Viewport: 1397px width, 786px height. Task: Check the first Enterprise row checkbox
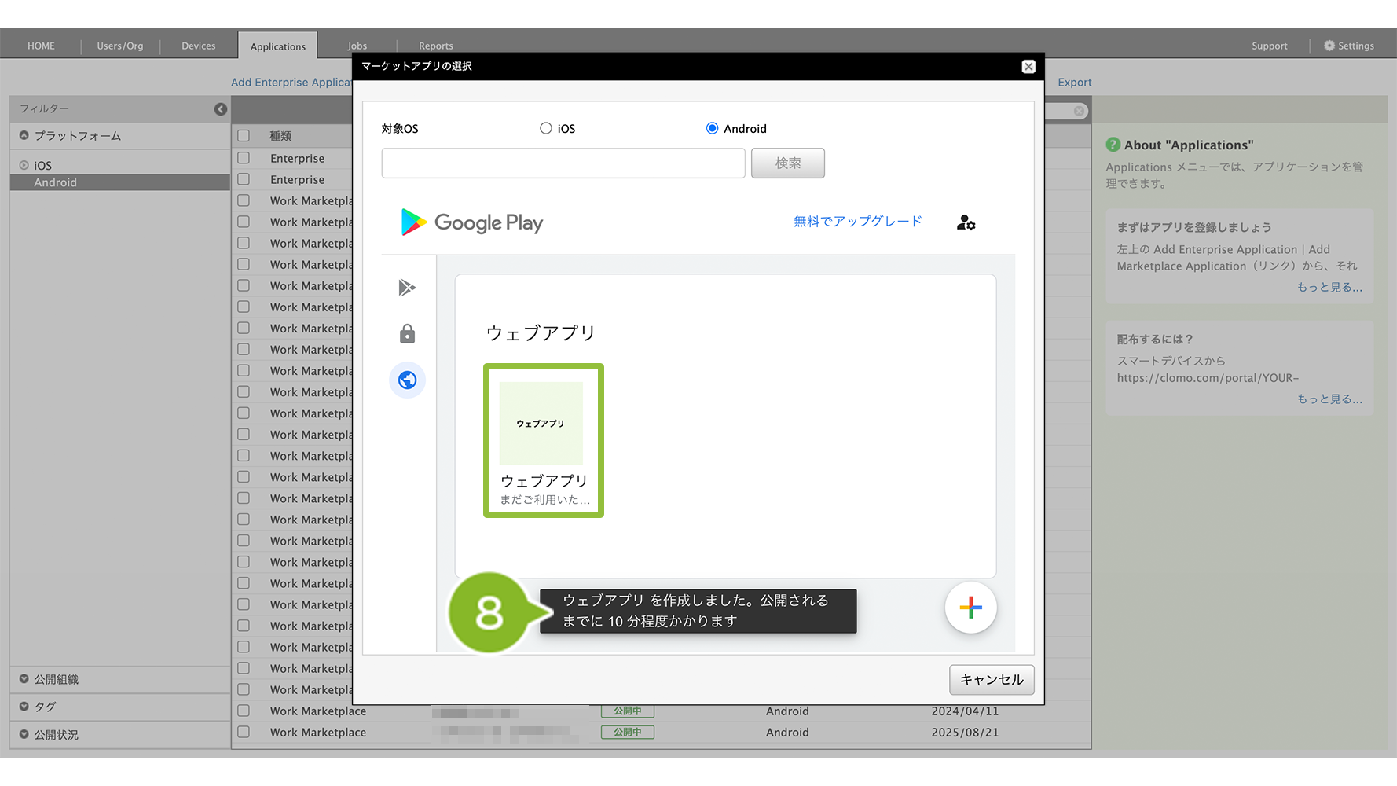(244, 158)
